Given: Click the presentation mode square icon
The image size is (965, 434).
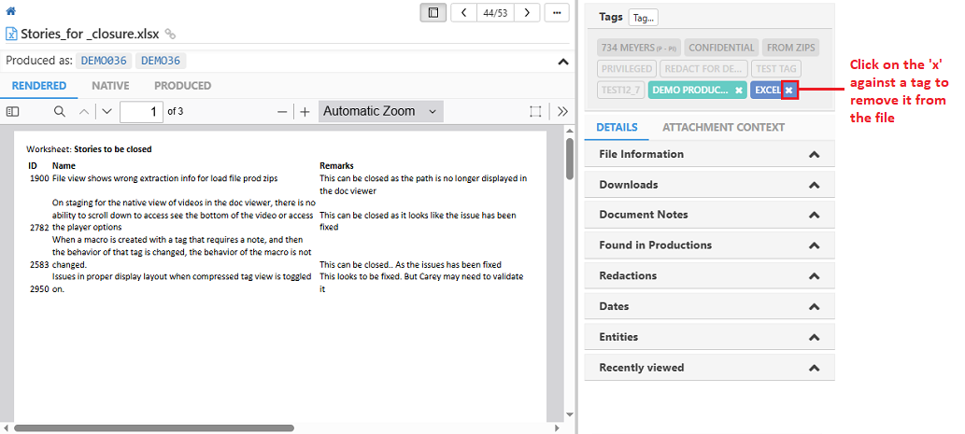Looking at the screenshot, I should (536, 111).
